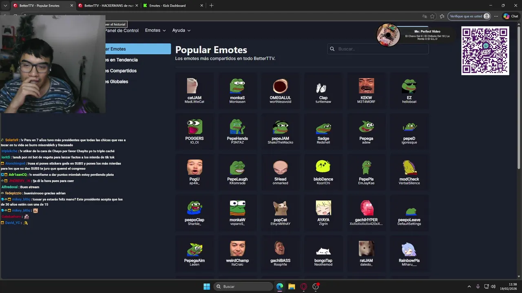Choose the PepeLaugh emote
Image resolution: width=522 pixels, height=293 pixels.
pyautogui.click(x=237, y=172)
